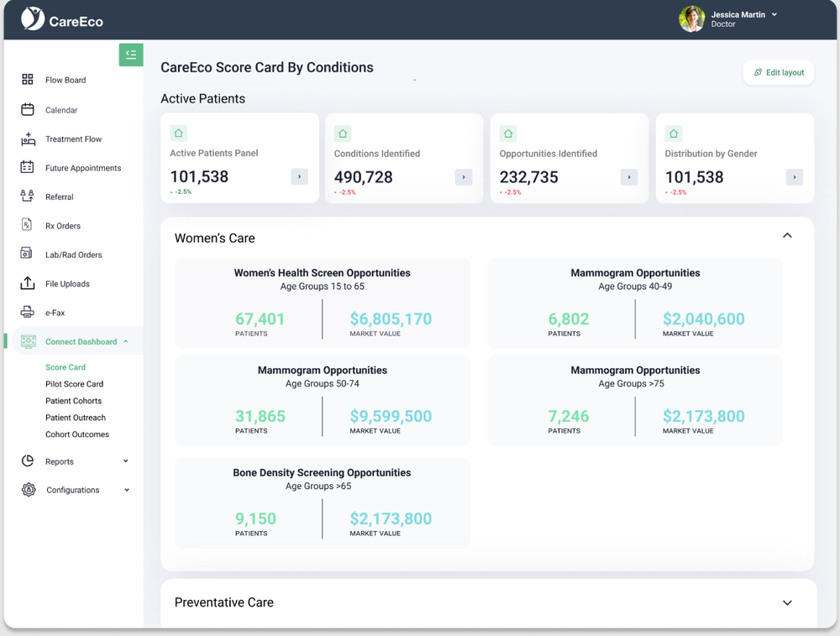
Task: Click the Calendar sidebar icon
Action: click(x=28, y=109)
